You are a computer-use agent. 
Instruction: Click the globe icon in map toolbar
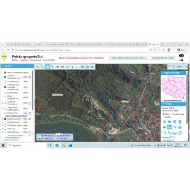click(88, 67)
